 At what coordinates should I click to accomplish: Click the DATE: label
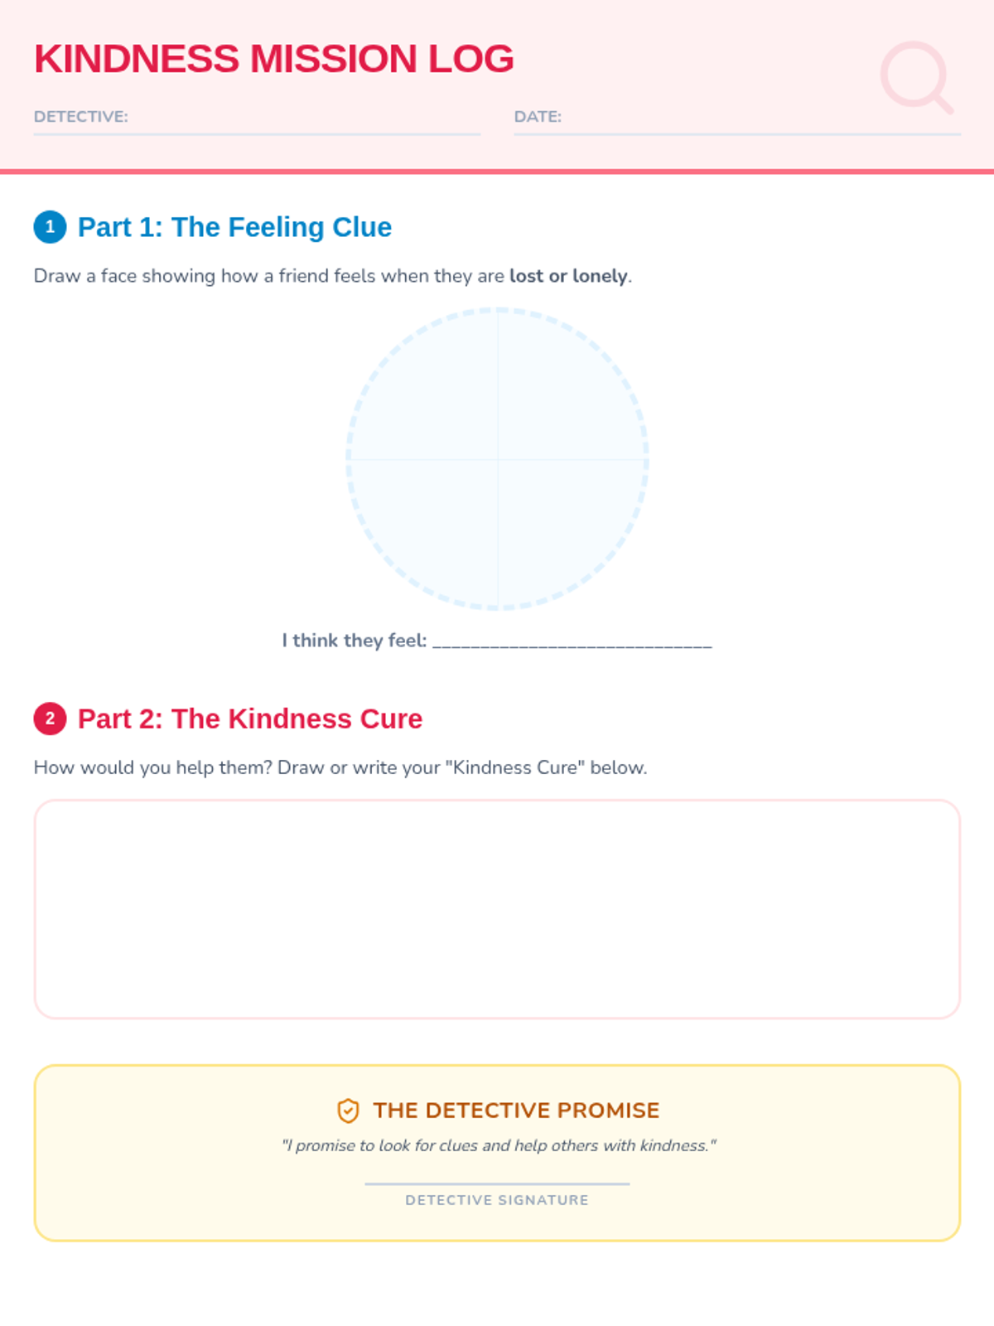[538, 117]
